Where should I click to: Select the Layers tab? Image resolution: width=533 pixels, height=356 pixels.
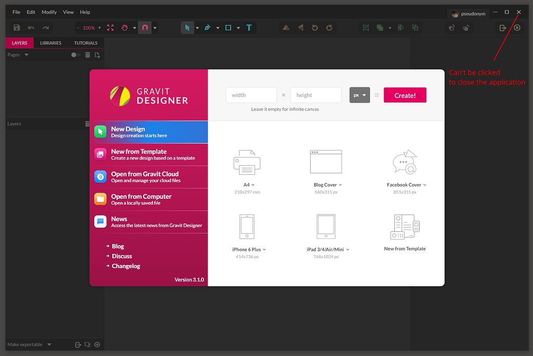tap(19, 43)
